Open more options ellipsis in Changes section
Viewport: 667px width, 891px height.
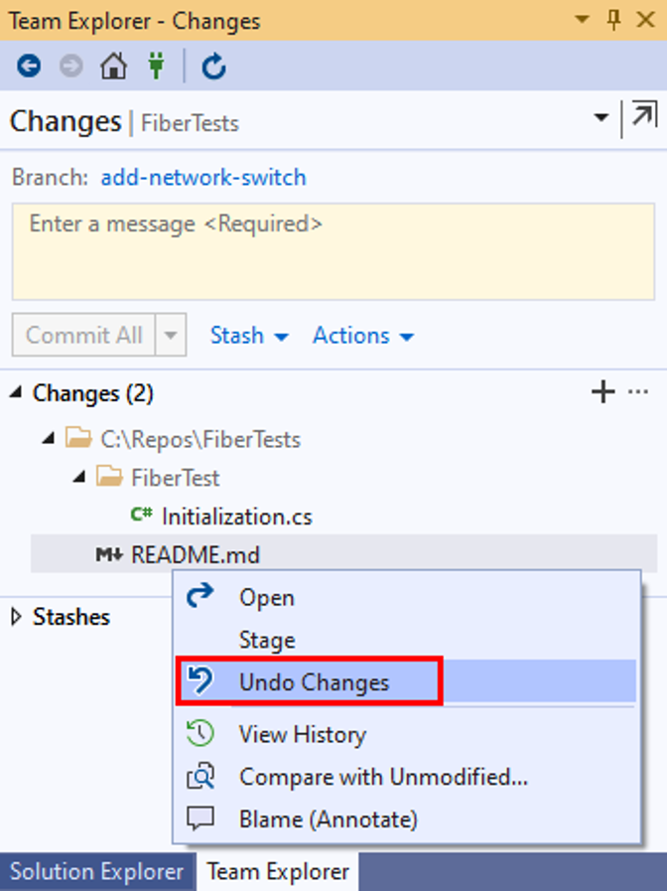[638, 391]
